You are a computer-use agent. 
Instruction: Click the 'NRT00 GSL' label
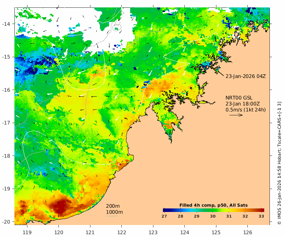pos(239,98)
